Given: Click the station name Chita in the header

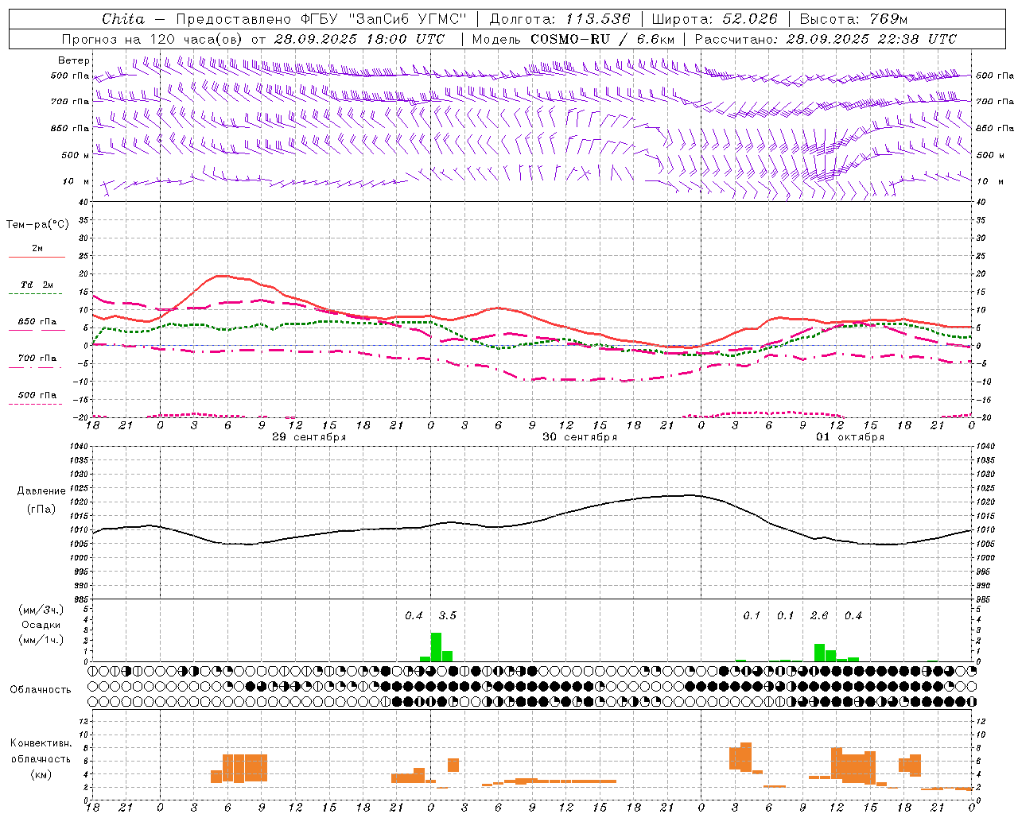Looking at the screenshot, I should point(123,19).
